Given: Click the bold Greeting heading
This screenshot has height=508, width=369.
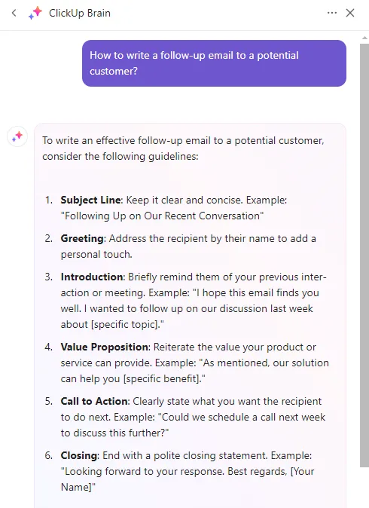Looking at the screenshot, I should coord(82,238).
